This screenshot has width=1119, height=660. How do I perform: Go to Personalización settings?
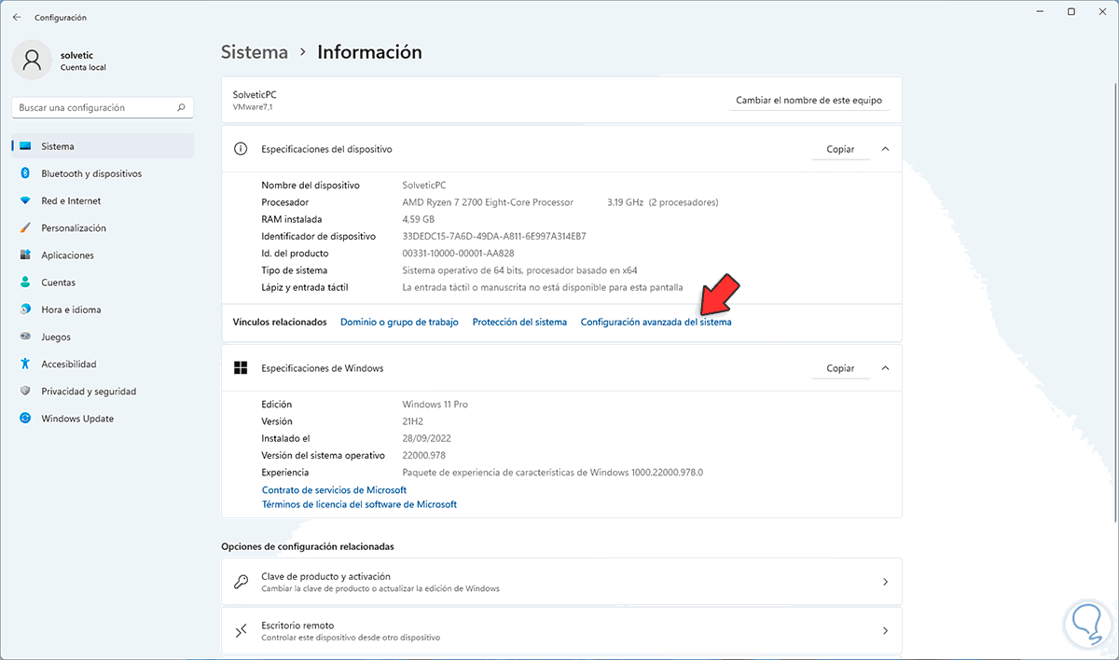click(74, 227)
